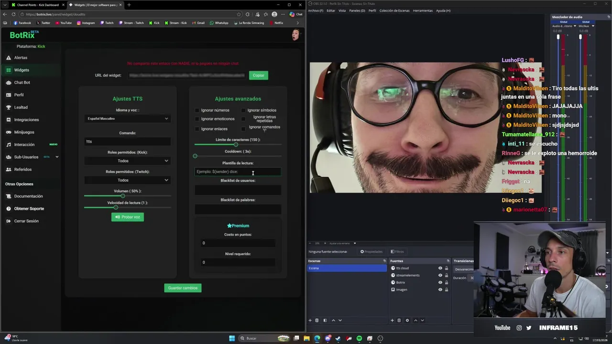Bookmark this page with star icon
The image size is (612, 344).
click(239, 14)
